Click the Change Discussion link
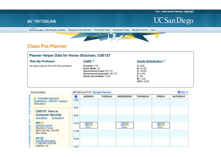The height and width of the screenshot is (157, 221). 45,141
